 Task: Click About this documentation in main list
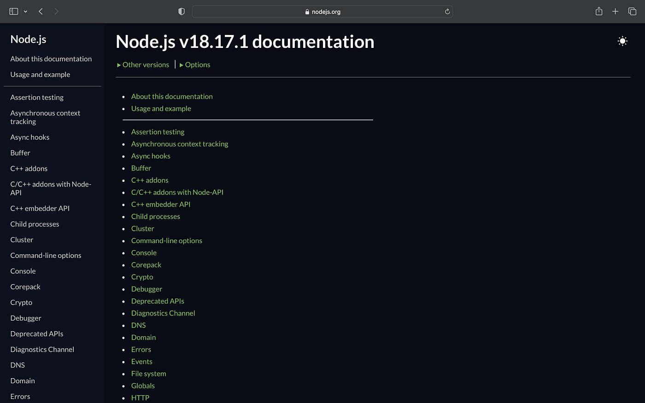pos(172,97)
